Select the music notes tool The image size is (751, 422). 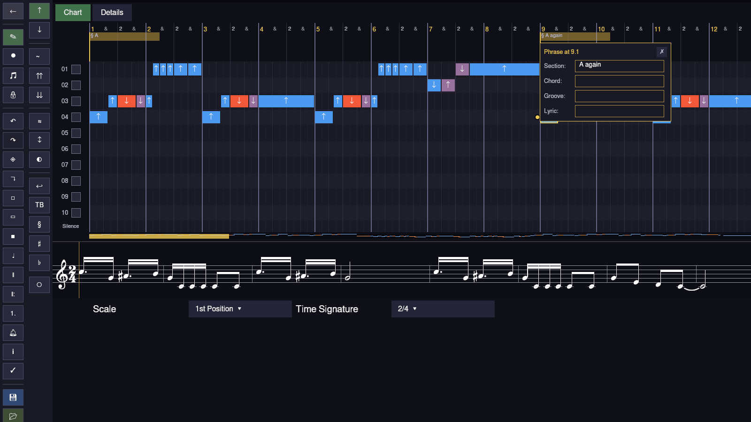click(13, 75)
